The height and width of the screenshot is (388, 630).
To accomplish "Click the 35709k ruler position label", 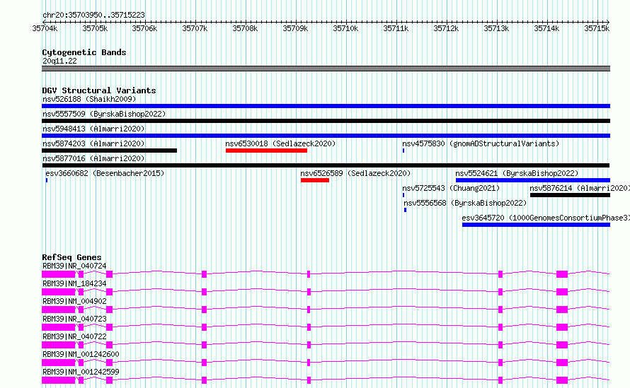I will tap(295, 28).
